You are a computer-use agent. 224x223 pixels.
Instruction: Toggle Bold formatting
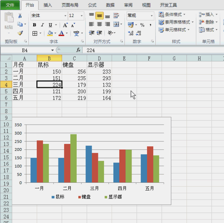click(34, 25)
